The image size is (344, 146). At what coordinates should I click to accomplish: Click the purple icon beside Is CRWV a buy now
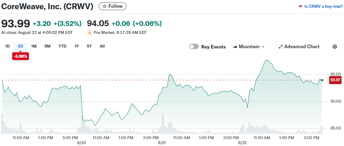pyautogui.click(x=300, y=6)
